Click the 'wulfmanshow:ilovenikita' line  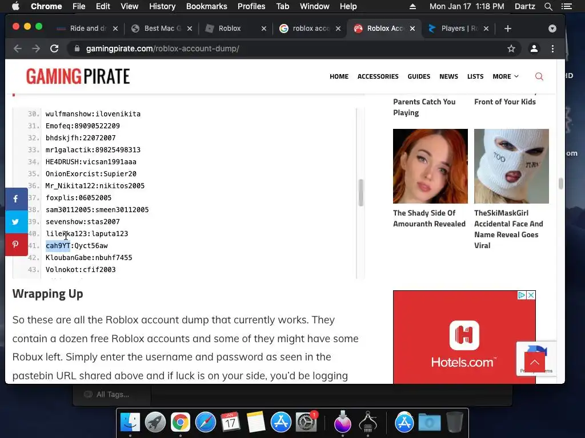(x=93, y=114)
